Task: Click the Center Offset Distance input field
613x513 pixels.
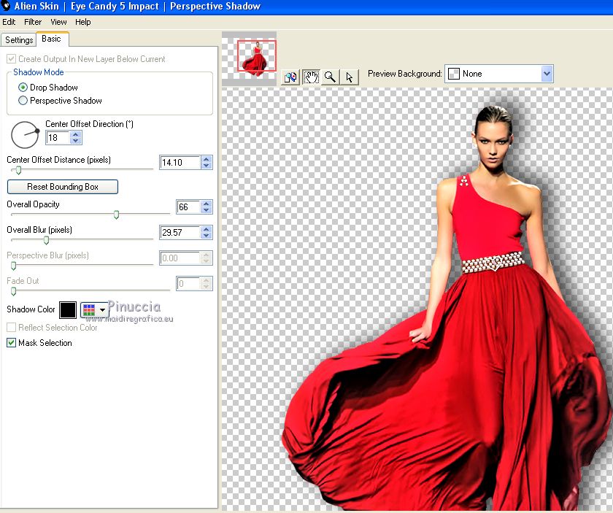Action: tap(180, 163)
